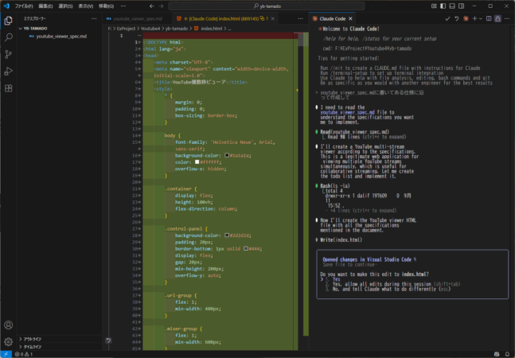Click the status bar icon beside the notifications bell
515x358 pixels.
point(497,354)
